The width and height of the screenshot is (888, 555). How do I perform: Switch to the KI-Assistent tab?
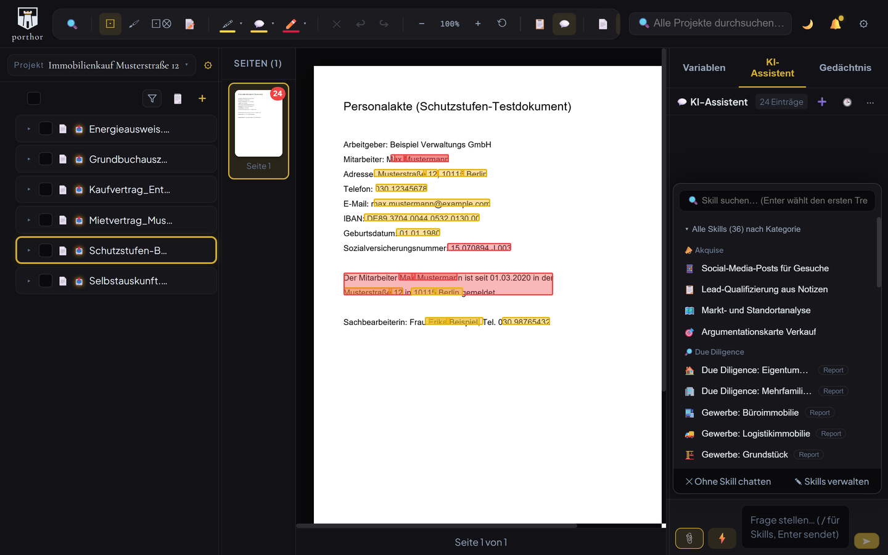772,68
